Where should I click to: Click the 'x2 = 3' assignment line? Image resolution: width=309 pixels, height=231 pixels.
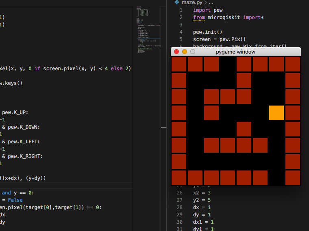[x=202, y=192]
